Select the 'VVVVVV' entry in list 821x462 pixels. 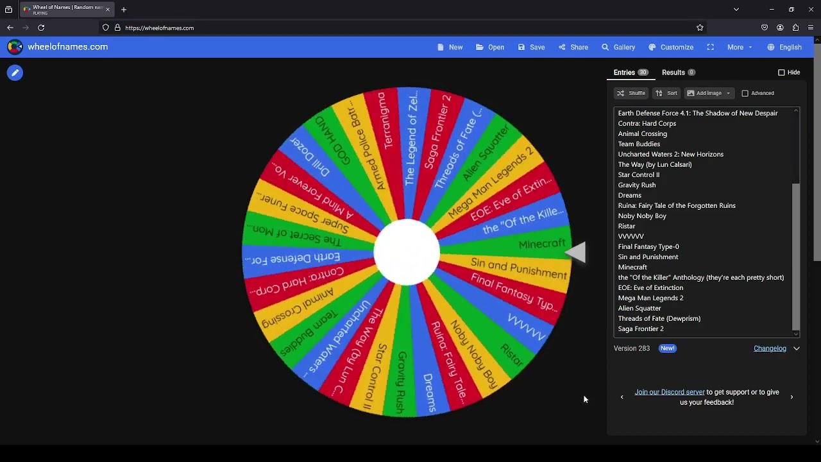point(631,236)
